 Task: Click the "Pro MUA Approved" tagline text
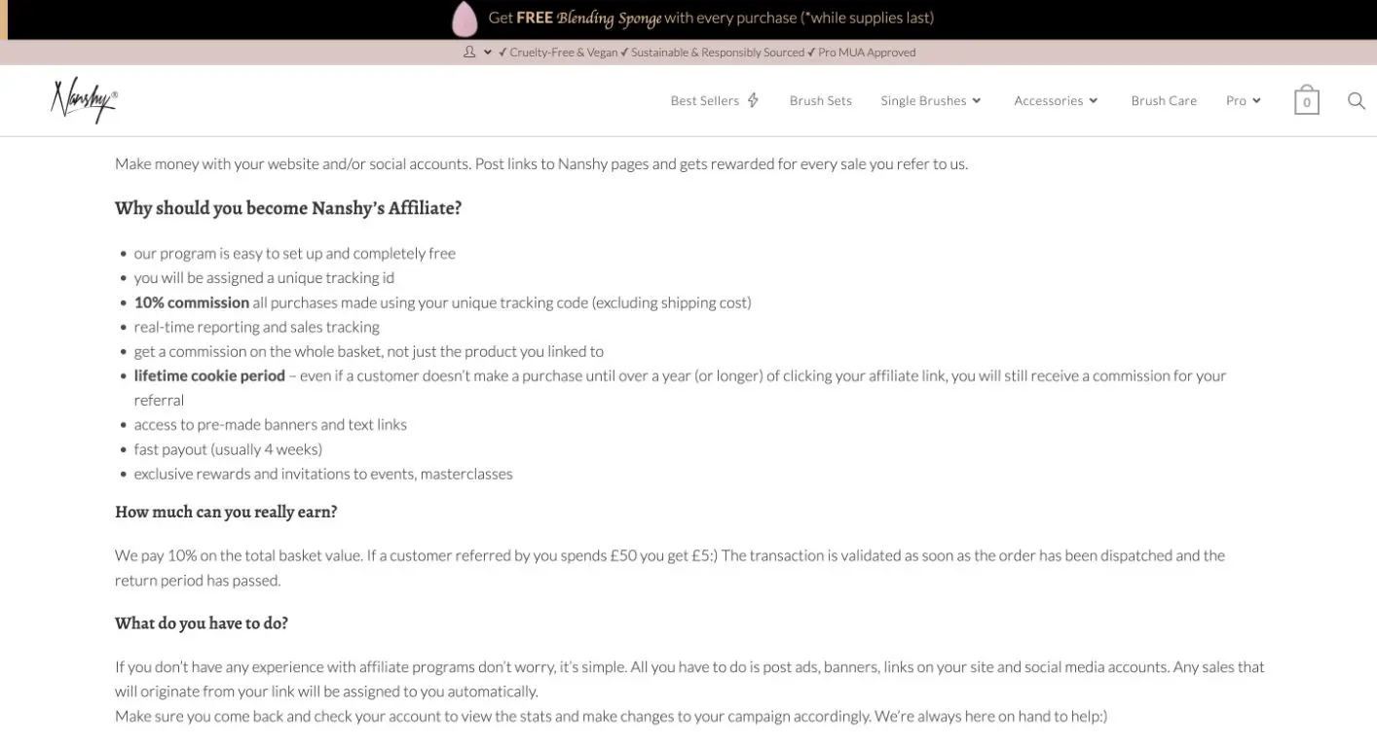click(x=867, y=53)
